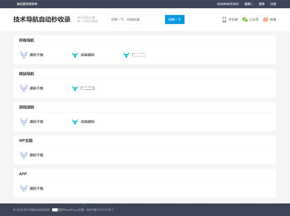Click the 百度一下 search button
Image resolution: width=290 pixels, height=216 pixels.
175,19
